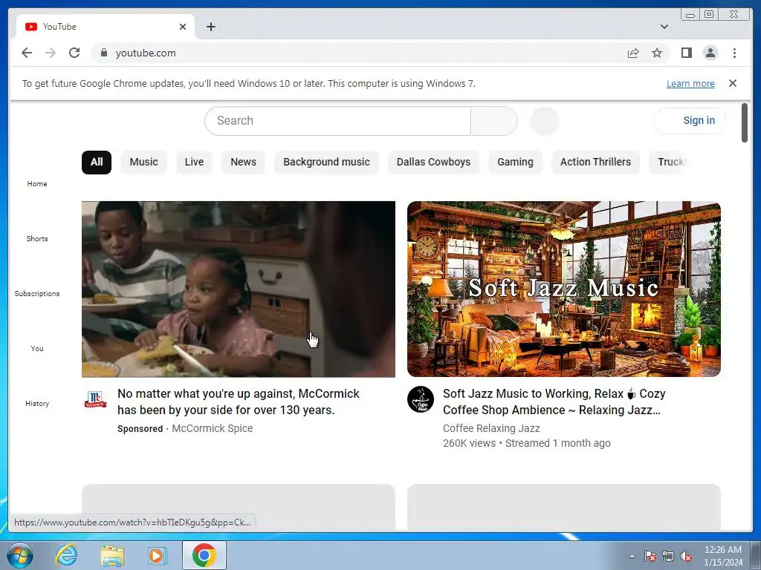The width and height of the screenshot is (761, 570).
Task: Open the Chrome side panel
Action: tap(686, 53)
